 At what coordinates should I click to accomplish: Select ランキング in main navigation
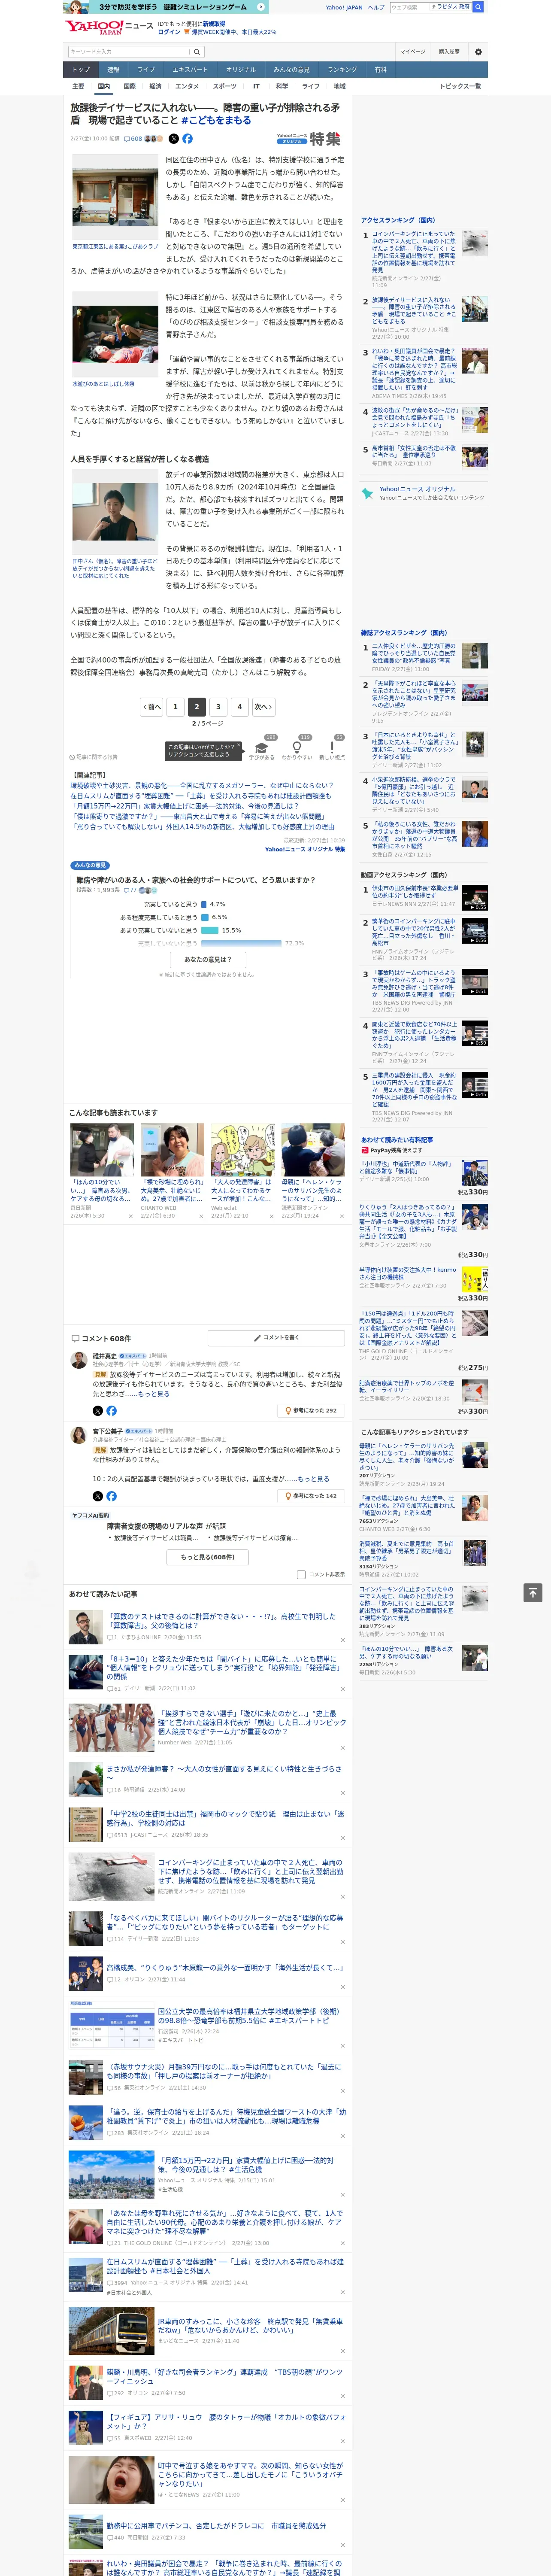pyautogui.click(x=342, y=70)
